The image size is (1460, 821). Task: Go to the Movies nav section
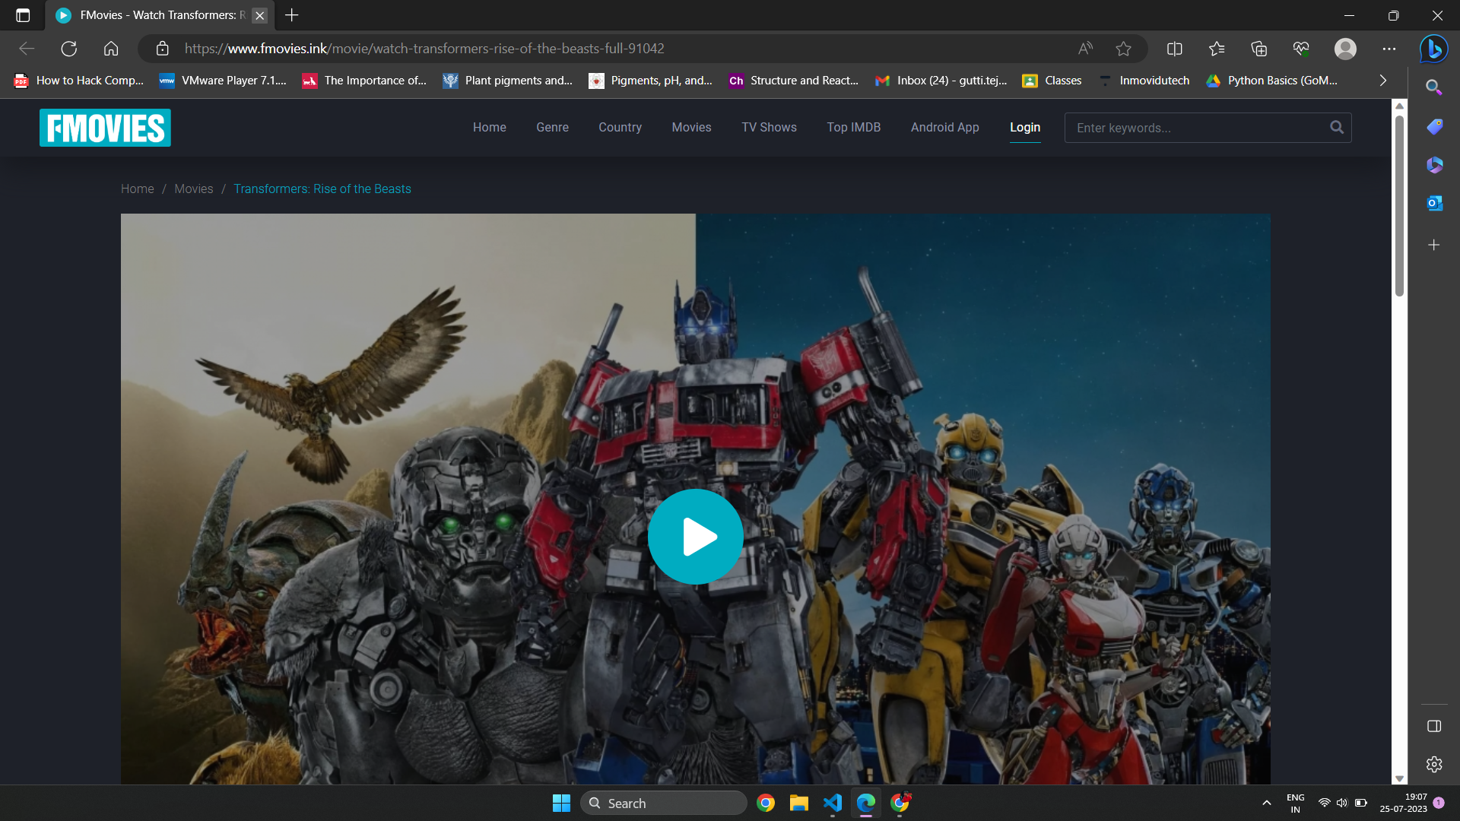(x=691, y=127)
